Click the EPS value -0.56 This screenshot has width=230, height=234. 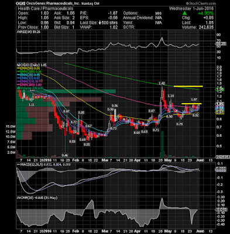pos(113,18)
